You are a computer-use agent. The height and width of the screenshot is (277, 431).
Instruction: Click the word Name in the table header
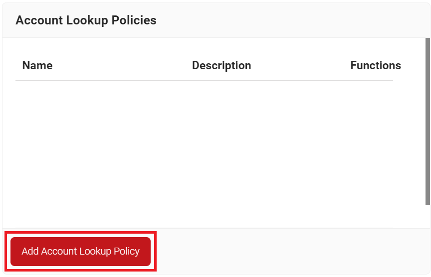pyautogui.click(x=37, y=66)
